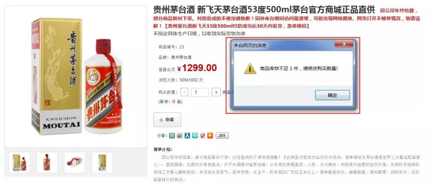
Task: Share via pink Pengyou icon
Action: pyautogui.click(x=202, y=135)
